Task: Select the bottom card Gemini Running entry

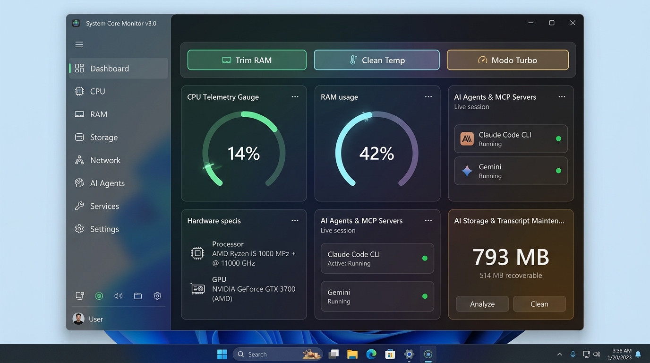Action: click(377, 296)
